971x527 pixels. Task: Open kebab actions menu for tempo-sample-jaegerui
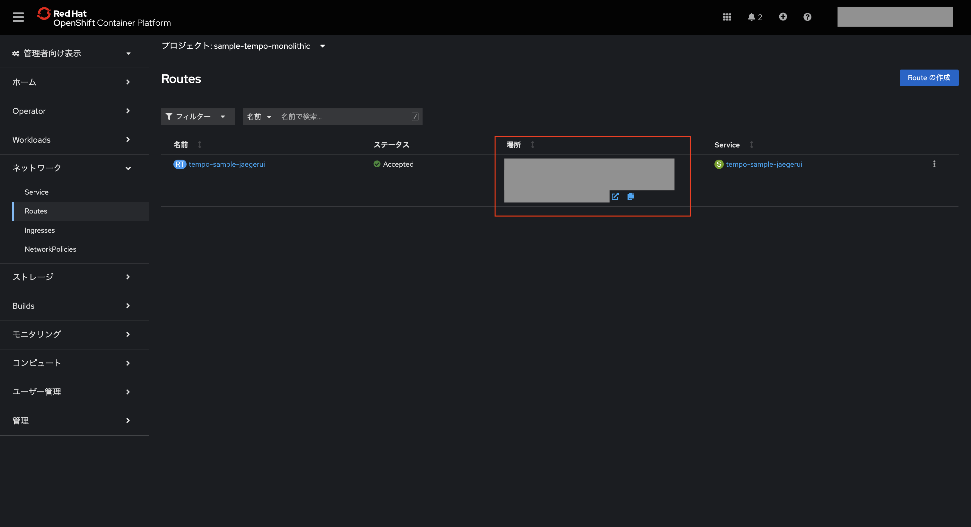pos(934,164)
